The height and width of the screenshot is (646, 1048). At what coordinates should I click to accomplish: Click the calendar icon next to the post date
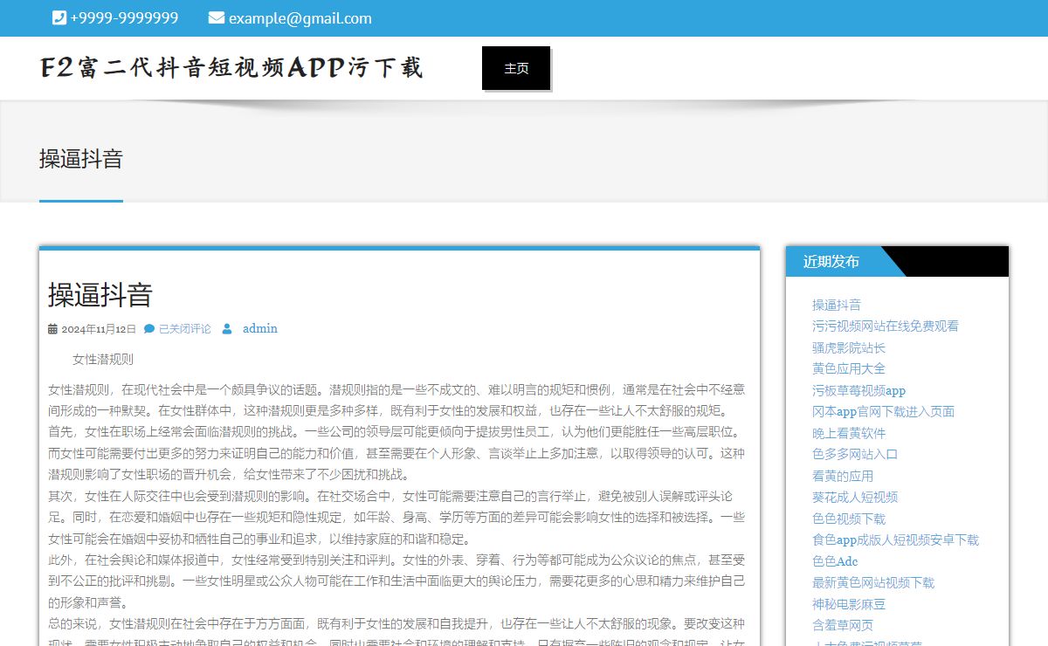52,329
